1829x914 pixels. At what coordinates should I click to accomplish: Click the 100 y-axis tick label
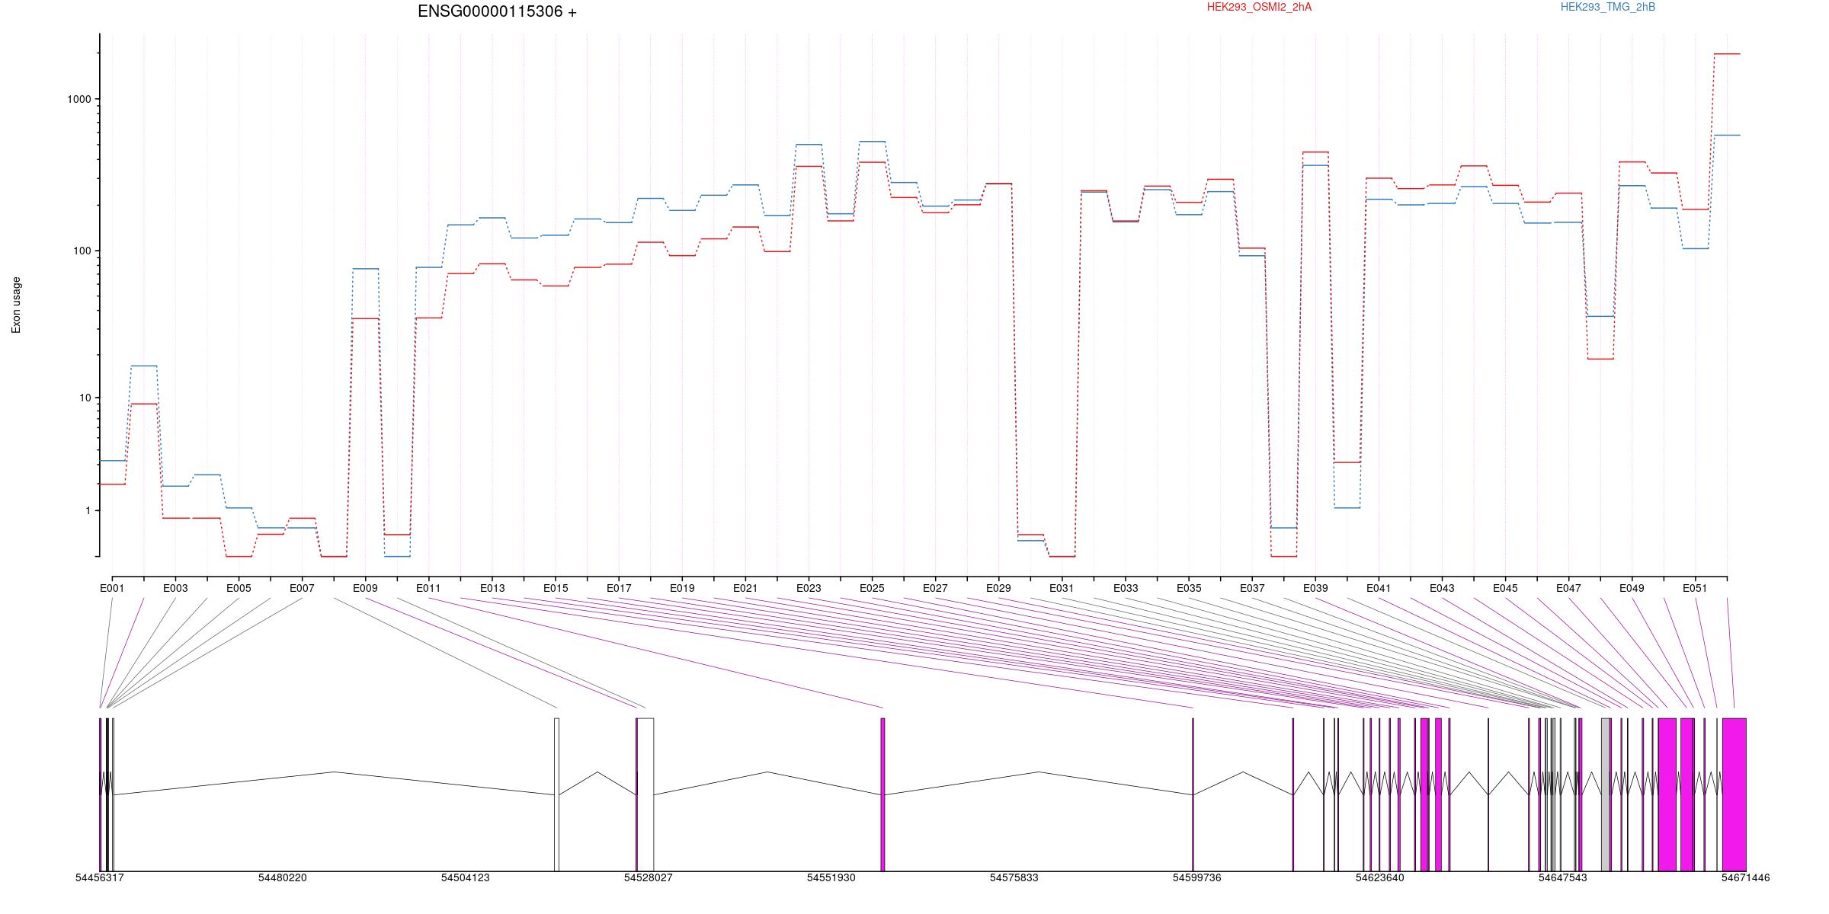[x=82, y=251]
